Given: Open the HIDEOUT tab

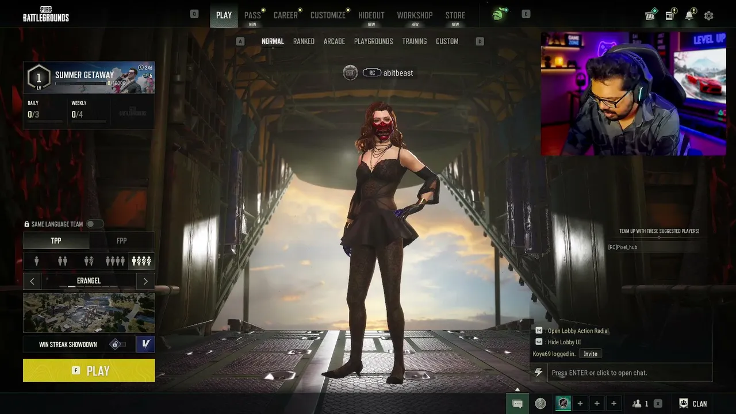Looking at the screenshot, I should click(x=371, y=16).
